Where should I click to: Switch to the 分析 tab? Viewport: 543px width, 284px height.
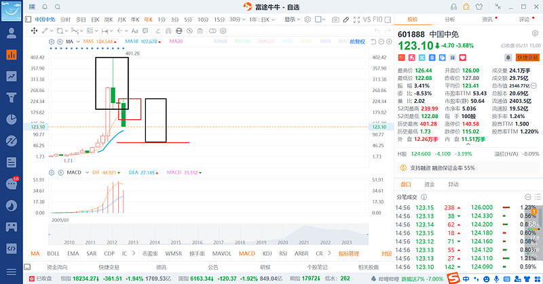point(449,20)
